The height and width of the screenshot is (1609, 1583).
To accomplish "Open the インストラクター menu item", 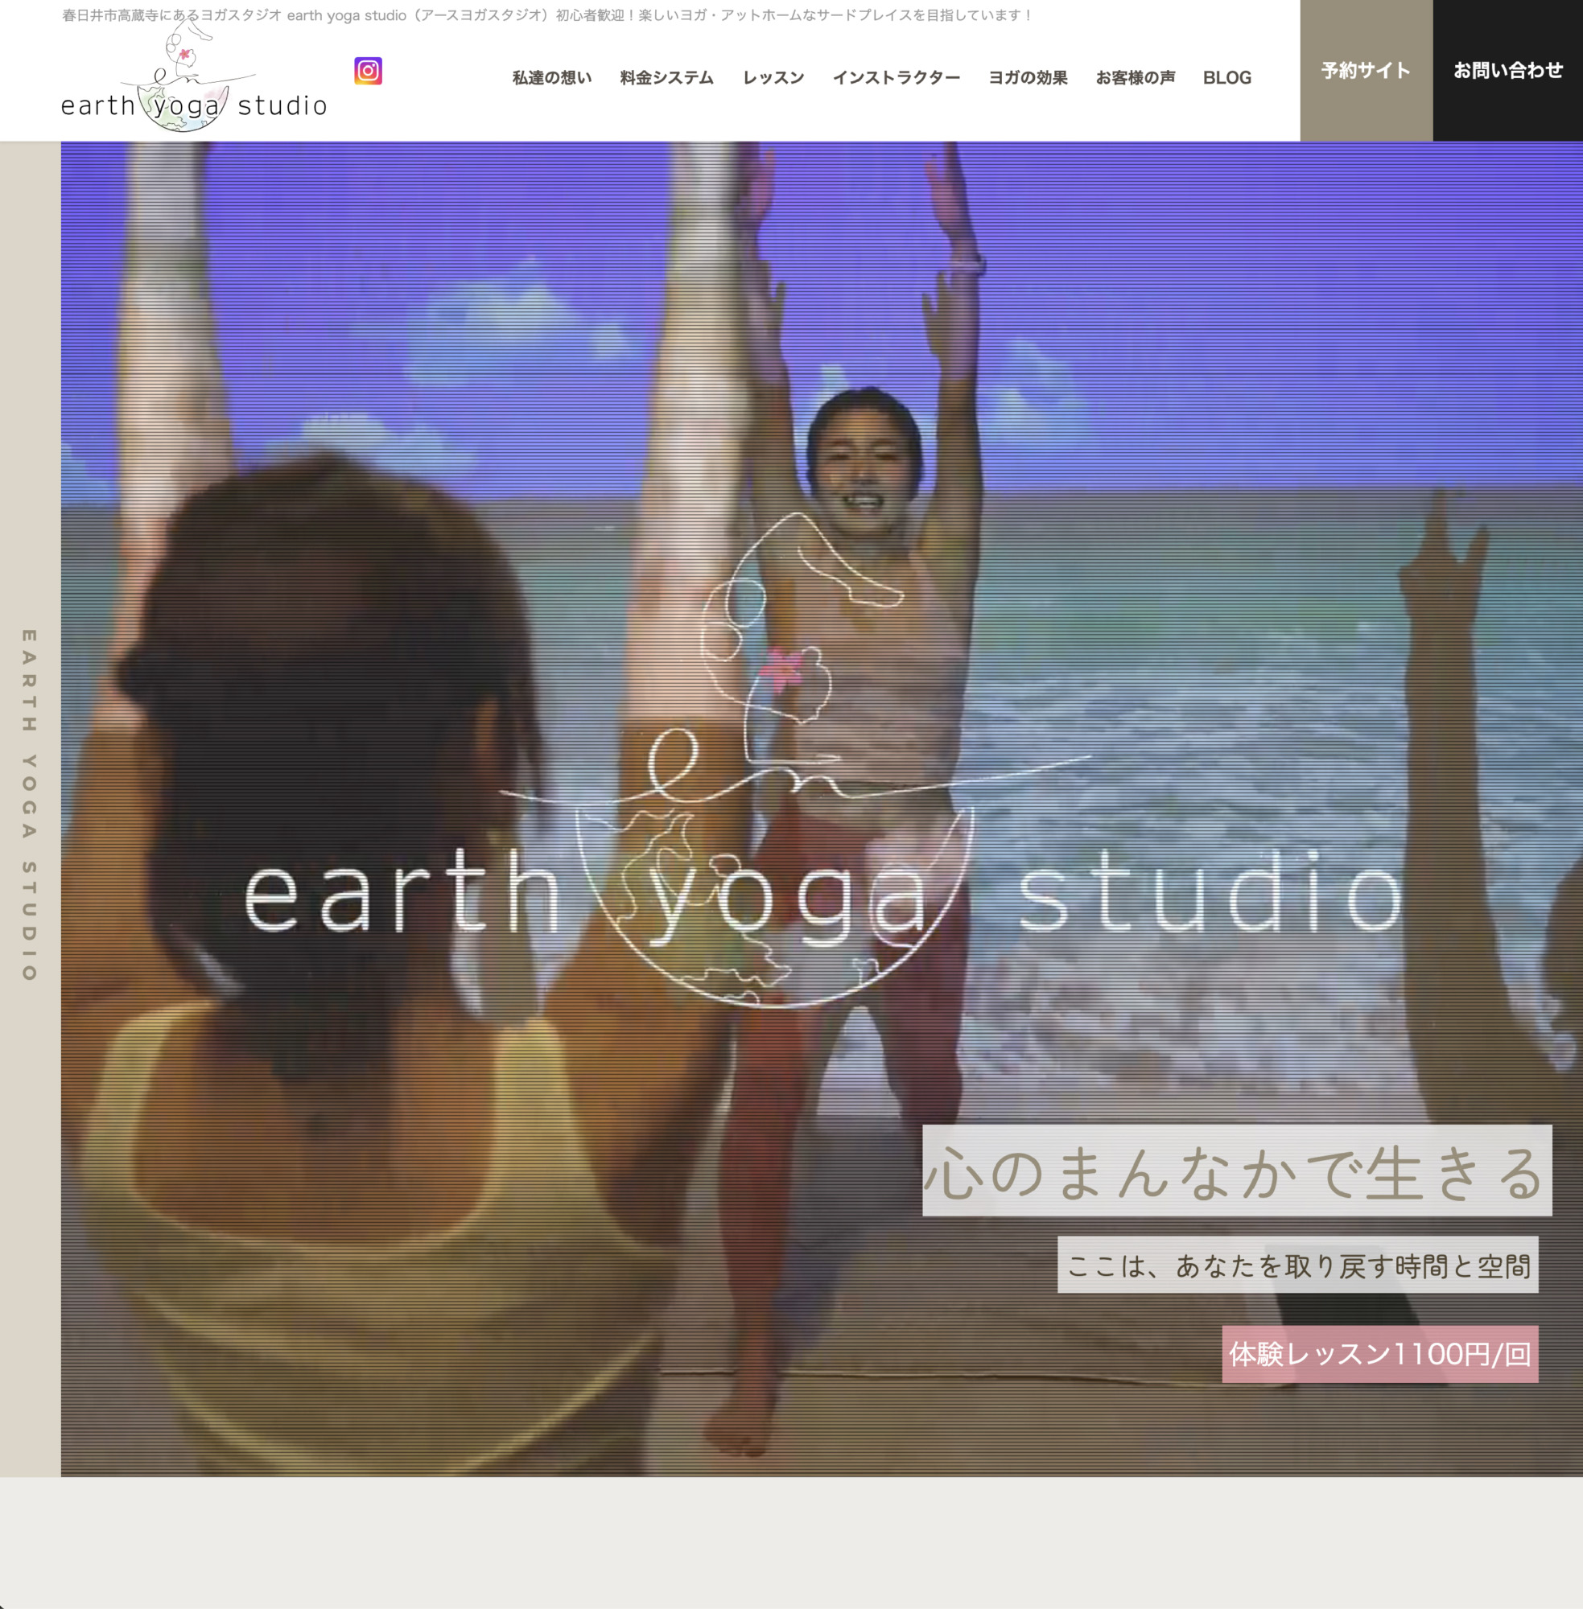I will (x=896, y=78).
